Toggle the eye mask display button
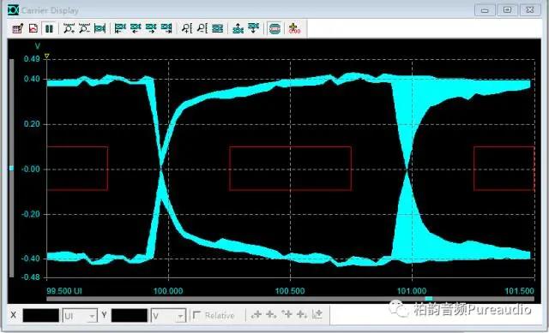Image resolution: width=549 pixels, height=333 pixels. click(274, 28)
